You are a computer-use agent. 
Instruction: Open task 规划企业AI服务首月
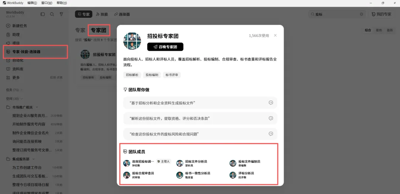[x=30, y=116]
